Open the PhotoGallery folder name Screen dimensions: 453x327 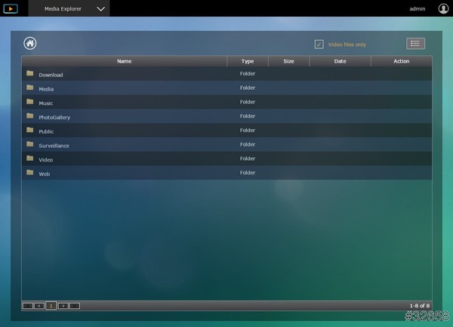[54, 118]
